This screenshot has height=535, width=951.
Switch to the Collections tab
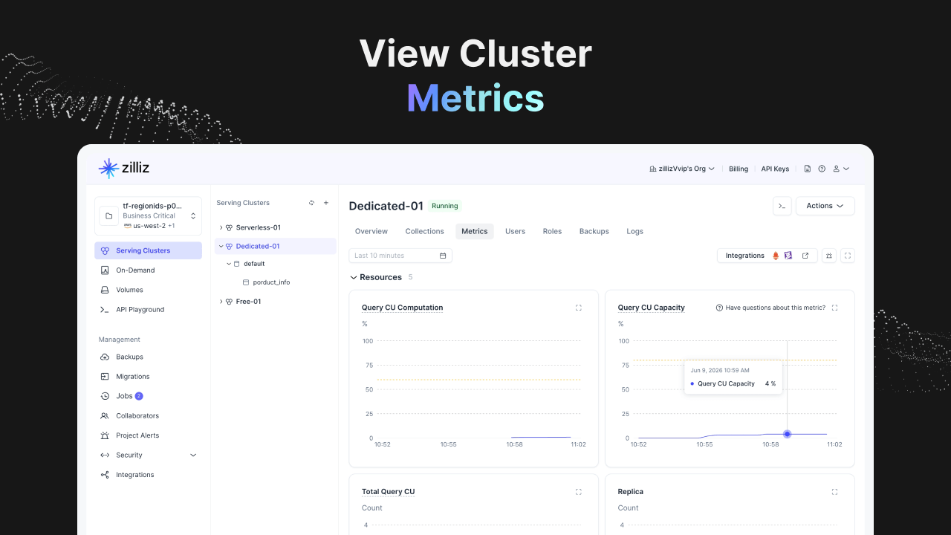pos(424,231)
